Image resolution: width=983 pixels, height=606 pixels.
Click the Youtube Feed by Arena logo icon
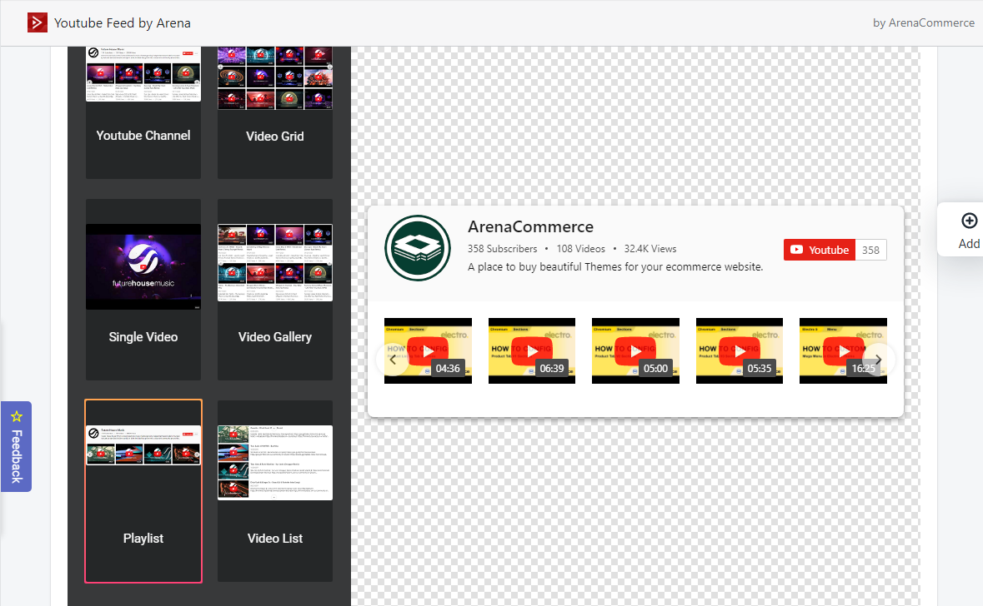[38, 22]
